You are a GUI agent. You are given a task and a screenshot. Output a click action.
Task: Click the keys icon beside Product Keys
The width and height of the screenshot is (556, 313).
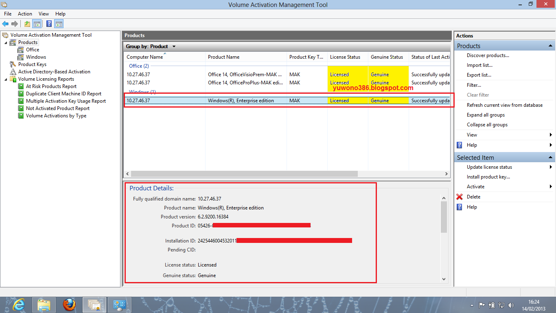click(x=13, y=64)
